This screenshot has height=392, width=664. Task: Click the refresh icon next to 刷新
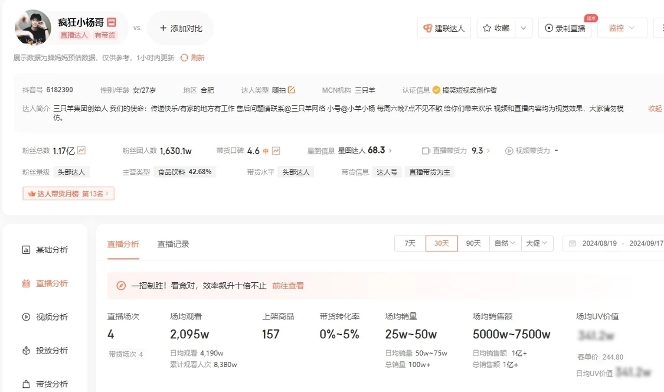pyautogui.click(x=184, y=58)
